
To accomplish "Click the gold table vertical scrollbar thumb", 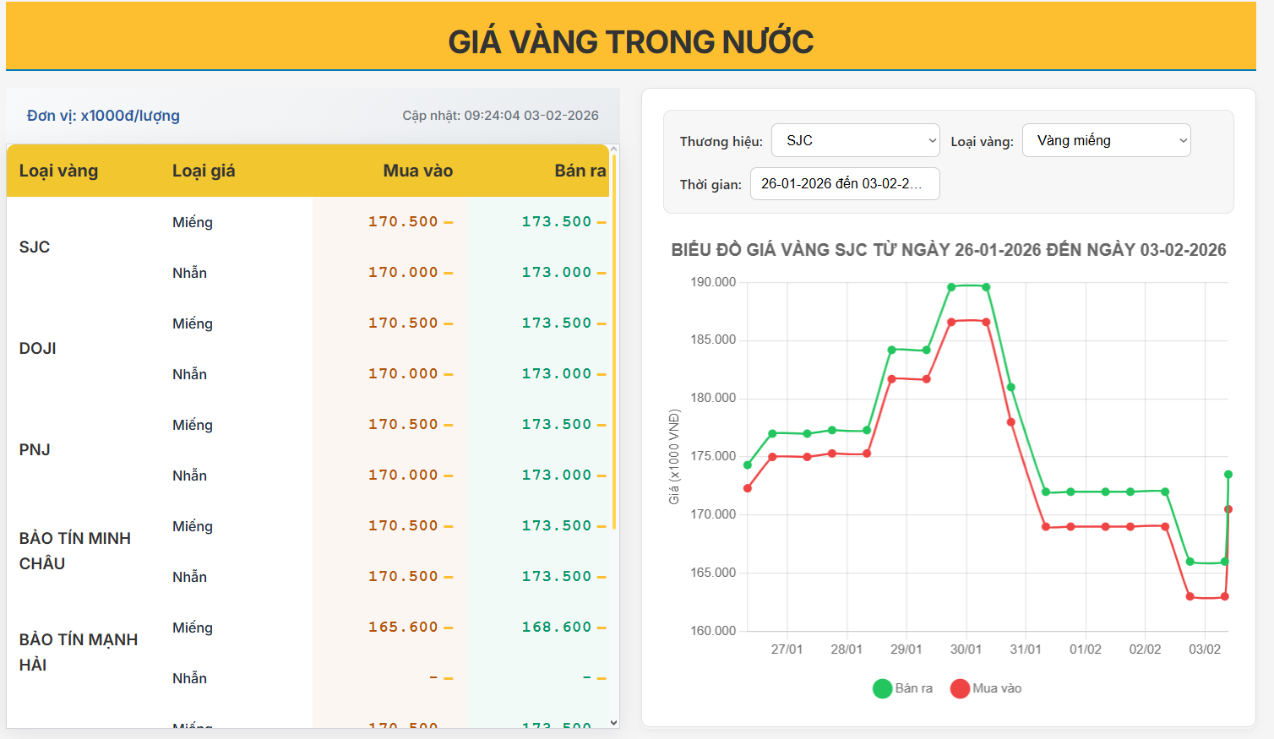I will [x=614, y=342].
